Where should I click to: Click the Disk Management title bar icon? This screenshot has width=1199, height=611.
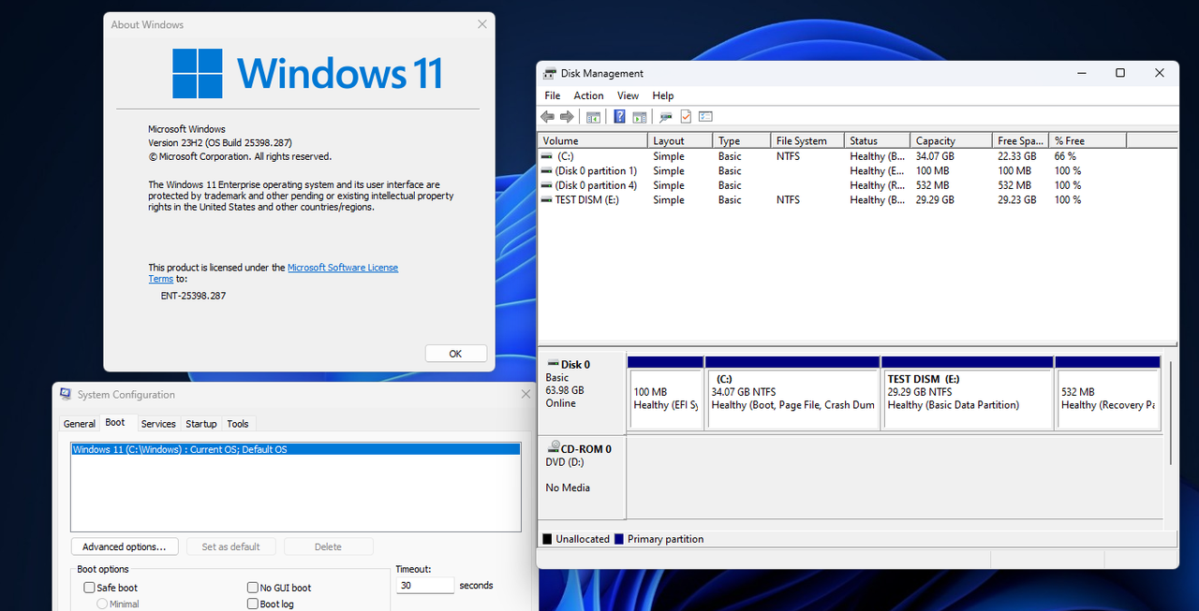click(x=549, y=73)
